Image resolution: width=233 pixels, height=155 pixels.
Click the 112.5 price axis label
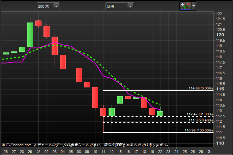(x=221, y=116)
